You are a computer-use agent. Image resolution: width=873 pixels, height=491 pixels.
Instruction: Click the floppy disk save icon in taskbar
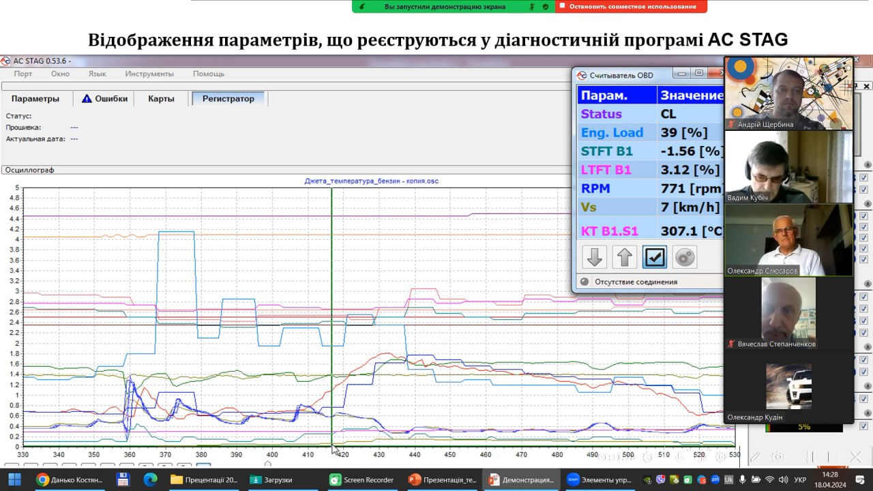coord(123,479)
